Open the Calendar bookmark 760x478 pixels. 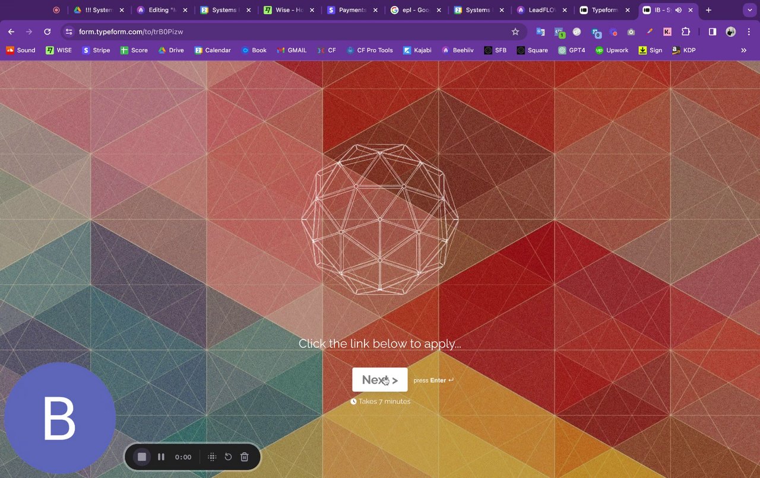[213, 50]
